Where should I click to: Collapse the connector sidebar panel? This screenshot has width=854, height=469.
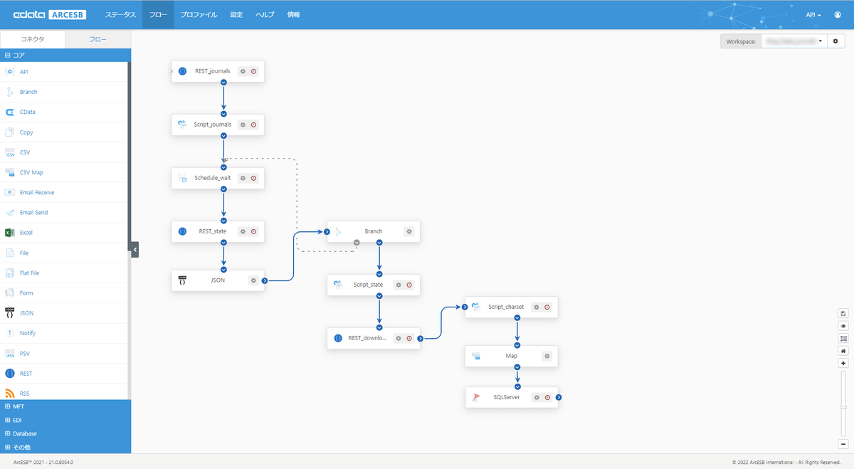click(x=135, y=249)
